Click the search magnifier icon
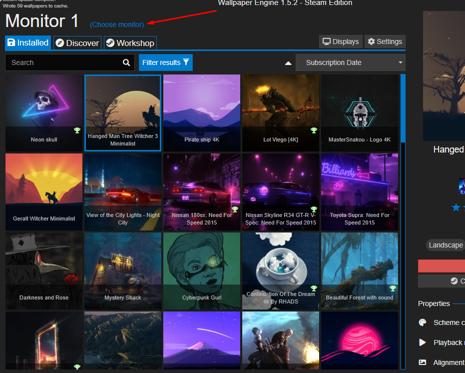The width and height of the screenshot is (465, 373). (126, 62)
